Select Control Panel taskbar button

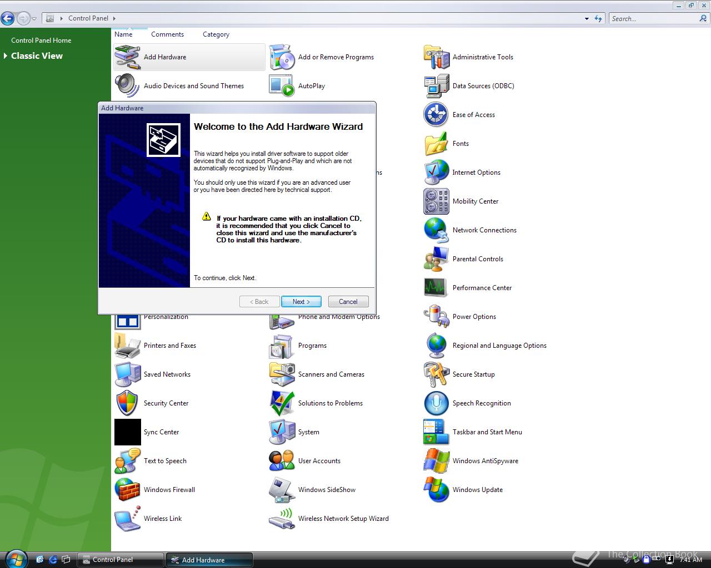[121, 560]
